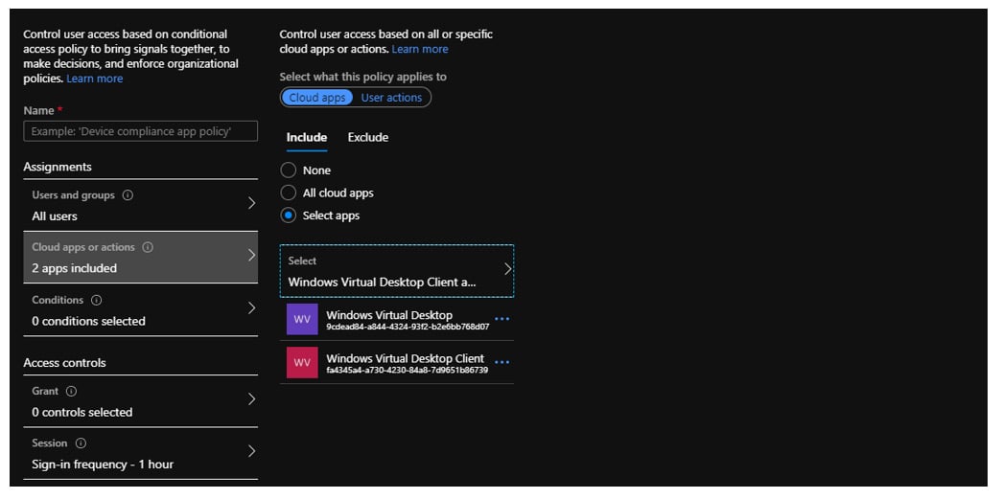Open Learn more link about cloud apps
This screenshot has width=1002, height=499.
420,49
